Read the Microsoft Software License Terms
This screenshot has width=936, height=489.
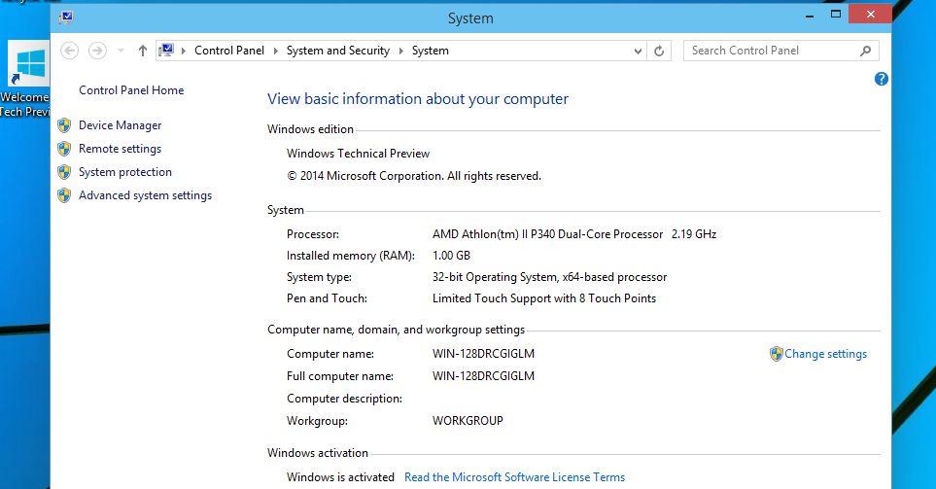pos(514,477)
